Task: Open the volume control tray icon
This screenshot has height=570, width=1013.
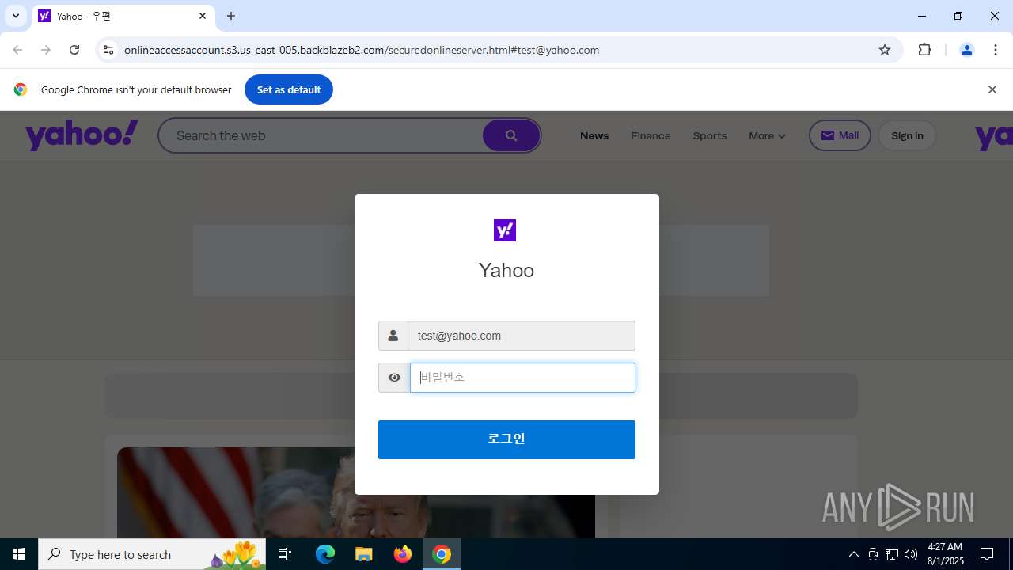Action: click(x=911, y=554)
